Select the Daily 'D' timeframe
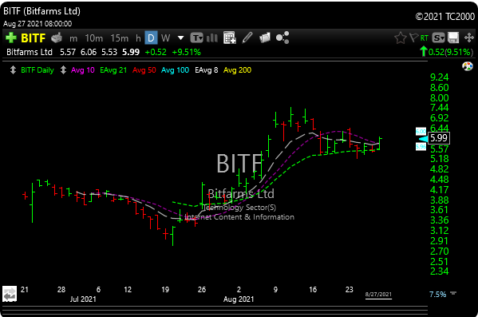The width and height of the screenshot is (478, 317). [x=151, y=38]
